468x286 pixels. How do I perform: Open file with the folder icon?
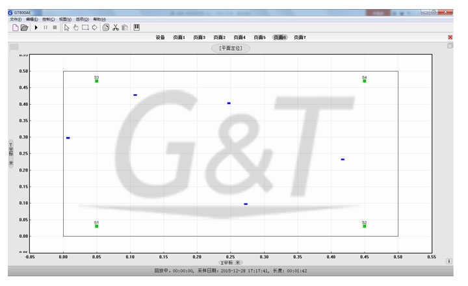(x=25, y=28)
